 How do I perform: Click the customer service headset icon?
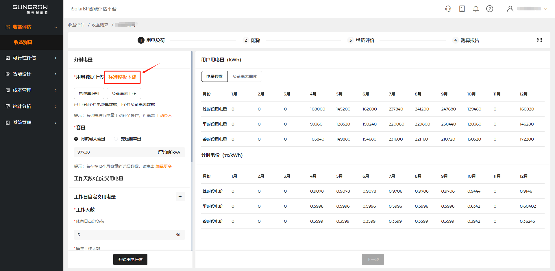(x=448, y=9)
